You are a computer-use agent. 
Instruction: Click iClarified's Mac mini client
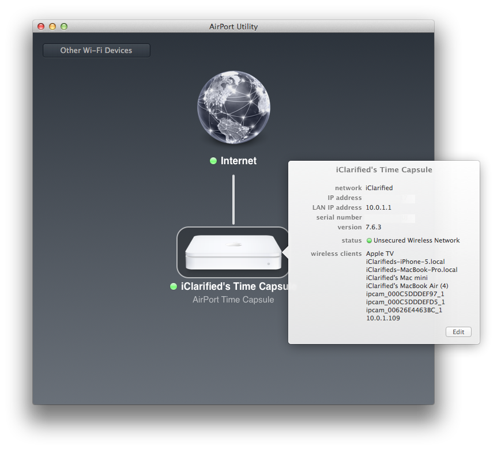coord(397,278)
